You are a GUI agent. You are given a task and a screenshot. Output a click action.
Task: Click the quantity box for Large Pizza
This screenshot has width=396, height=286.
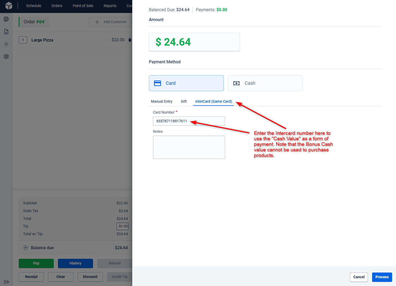[23, 40]
